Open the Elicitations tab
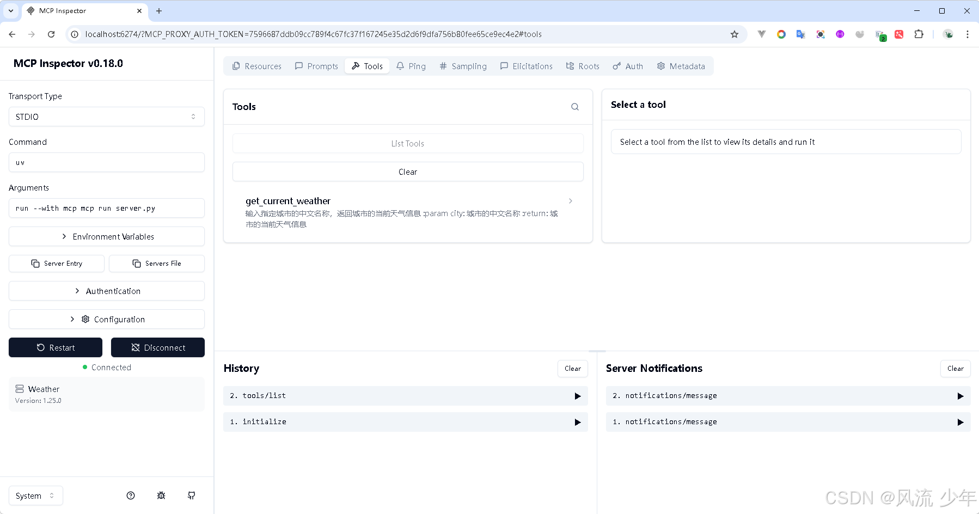This screenshot has width=979, height=514. pos(526,66)
